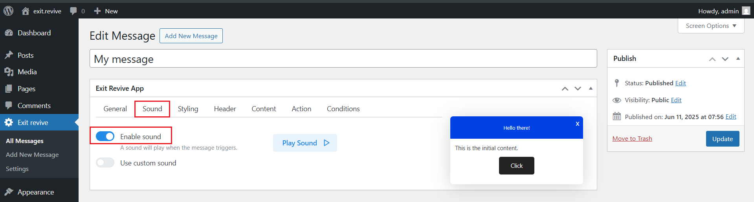Open the exit.revive site home icon
This screenshot has height=202, width=754.
[26, 11]
